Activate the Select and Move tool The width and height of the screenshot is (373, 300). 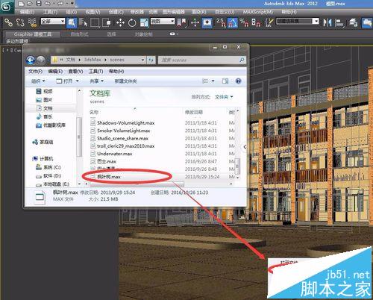[120, 23]
